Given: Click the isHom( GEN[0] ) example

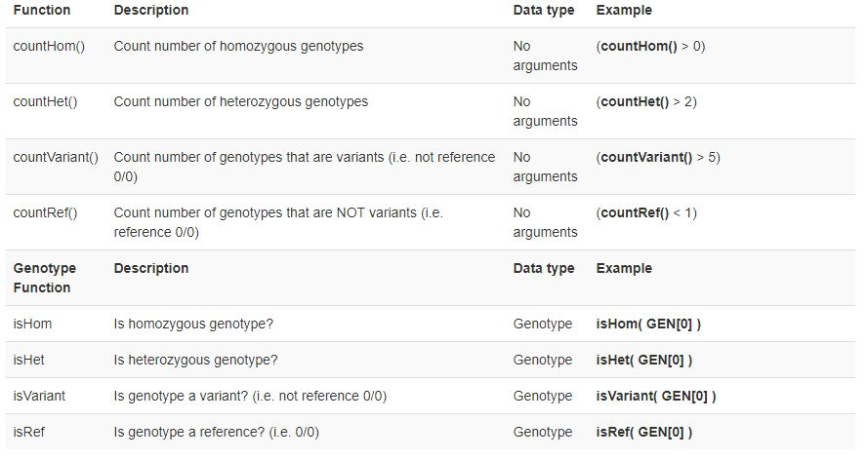Looking at the screenshot, I should coord(648,325).
